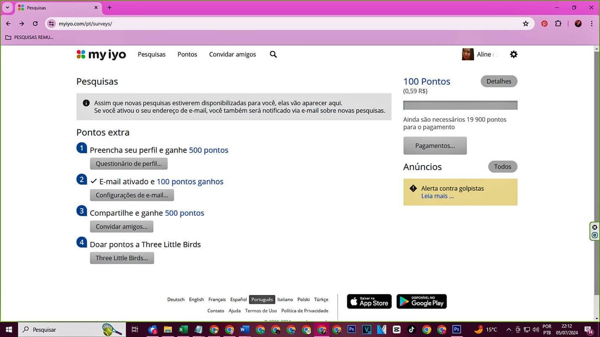Image resolution: width=600 pixels, height=337 pixels.
Task: Click the Detalhes button
Action: (499, 81)
